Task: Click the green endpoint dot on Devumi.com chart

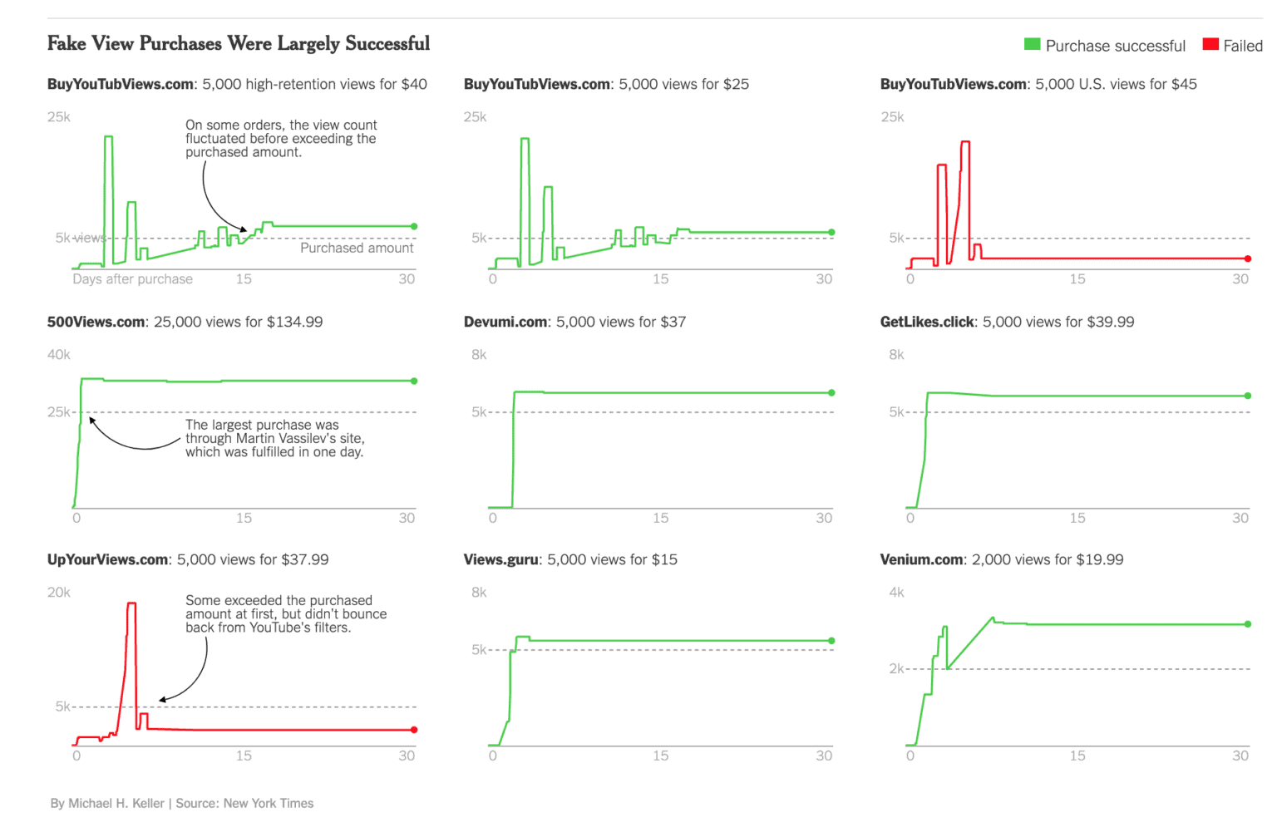Action: 831,392
